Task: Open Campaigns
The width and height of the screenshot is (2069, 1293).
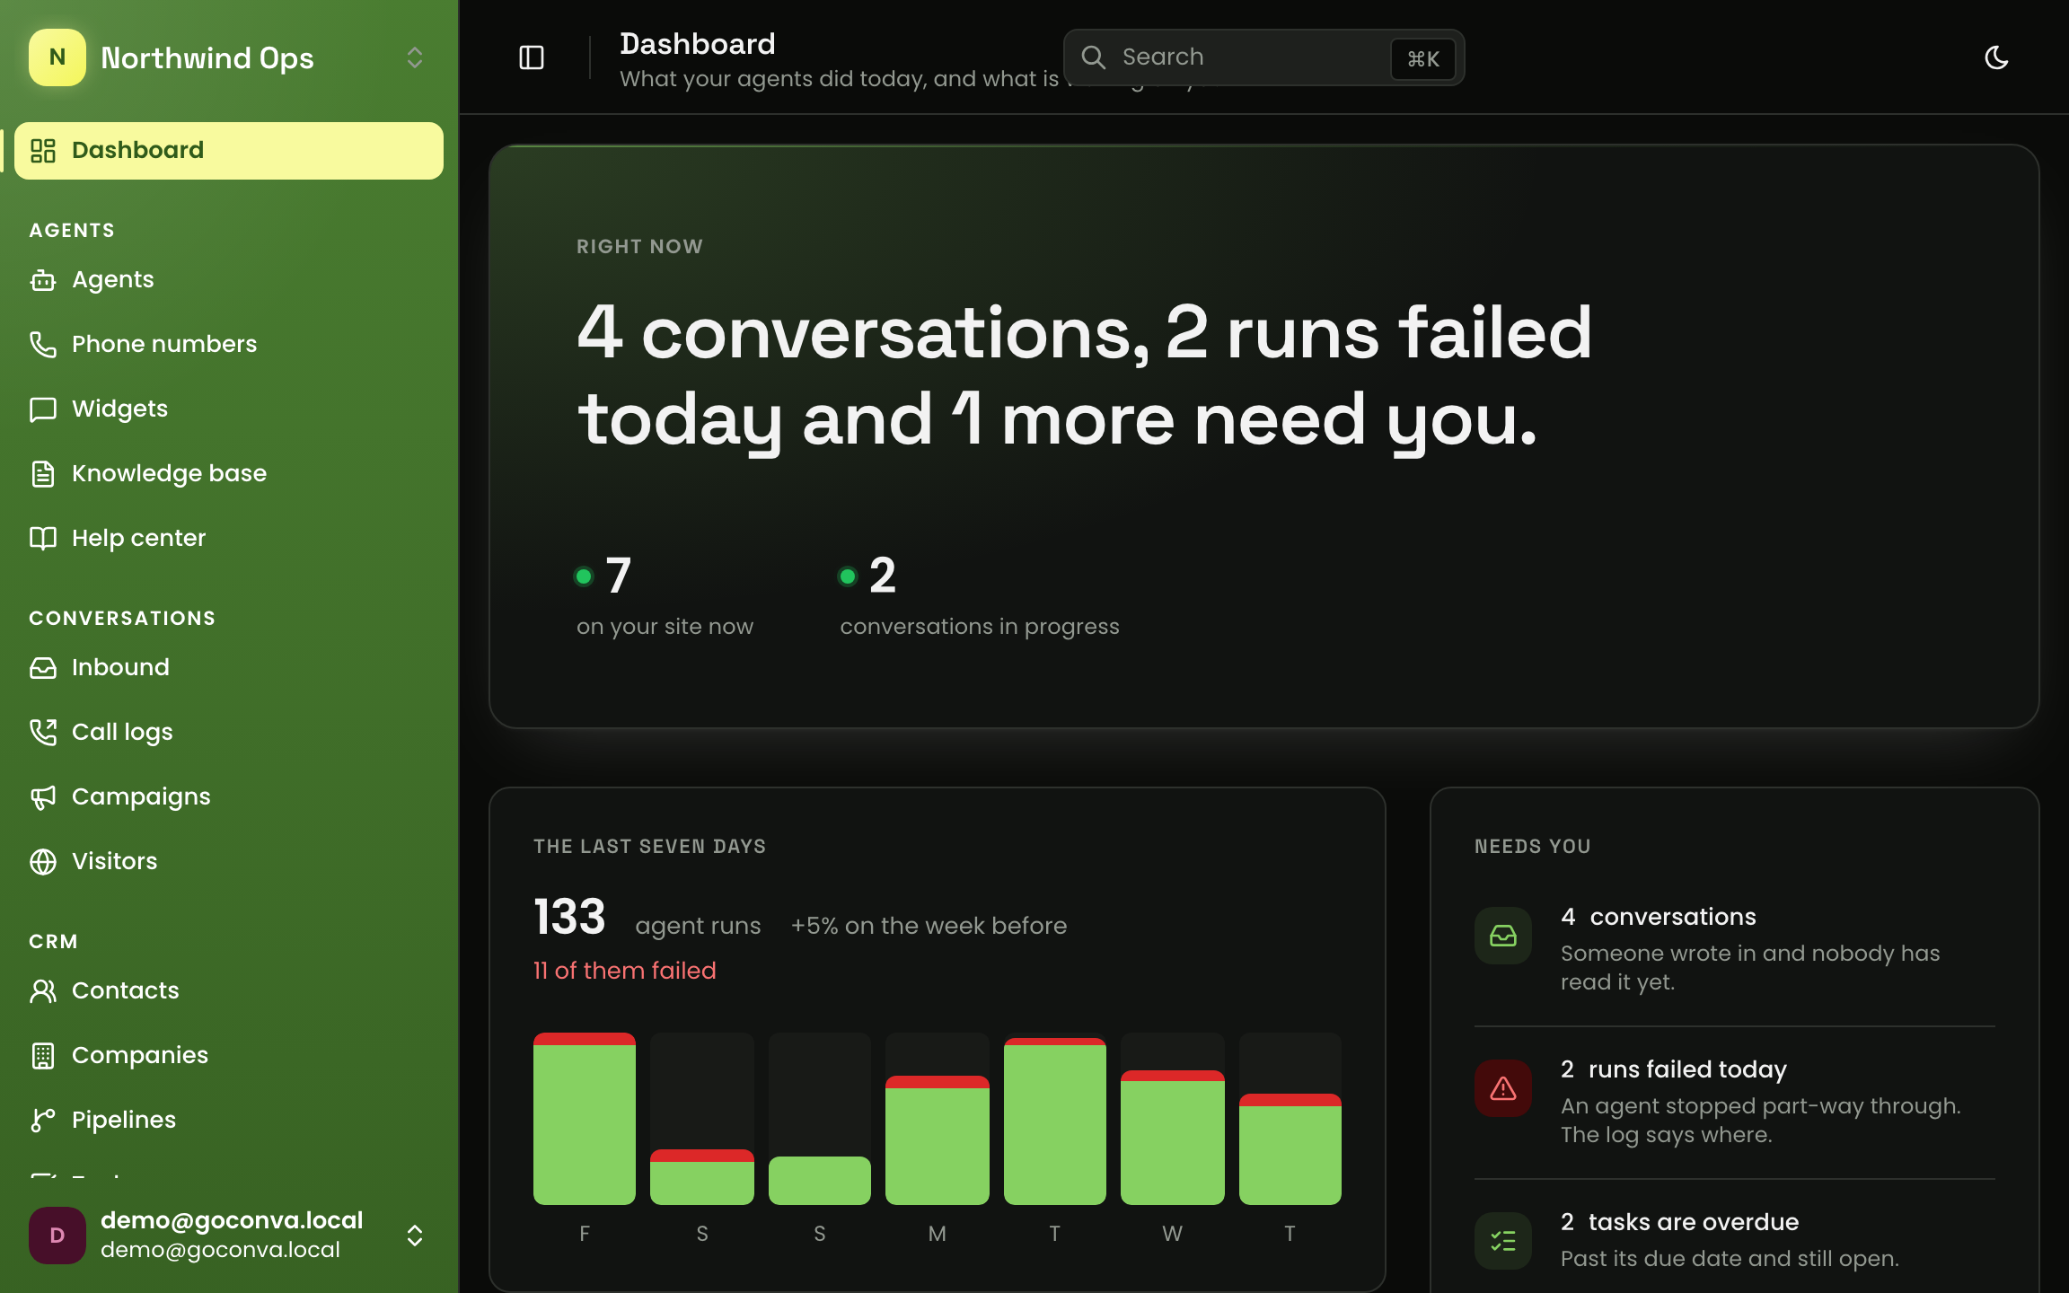Action: [229, 797]
